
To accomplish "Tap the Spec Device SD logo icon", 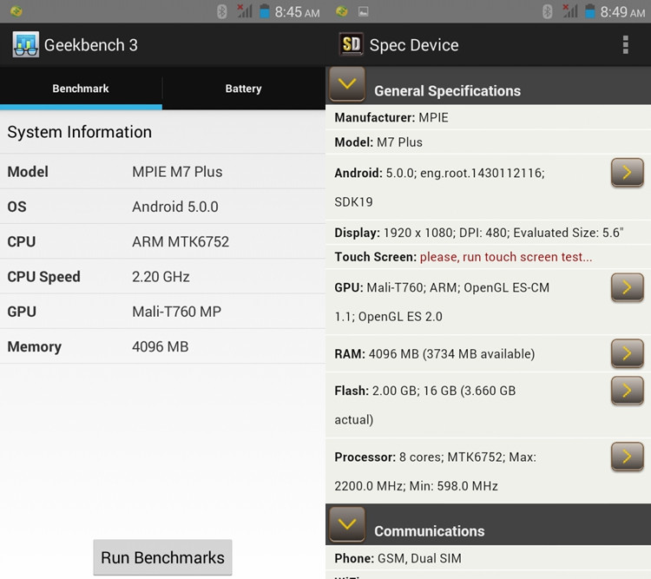I will (x=351, y=45).
